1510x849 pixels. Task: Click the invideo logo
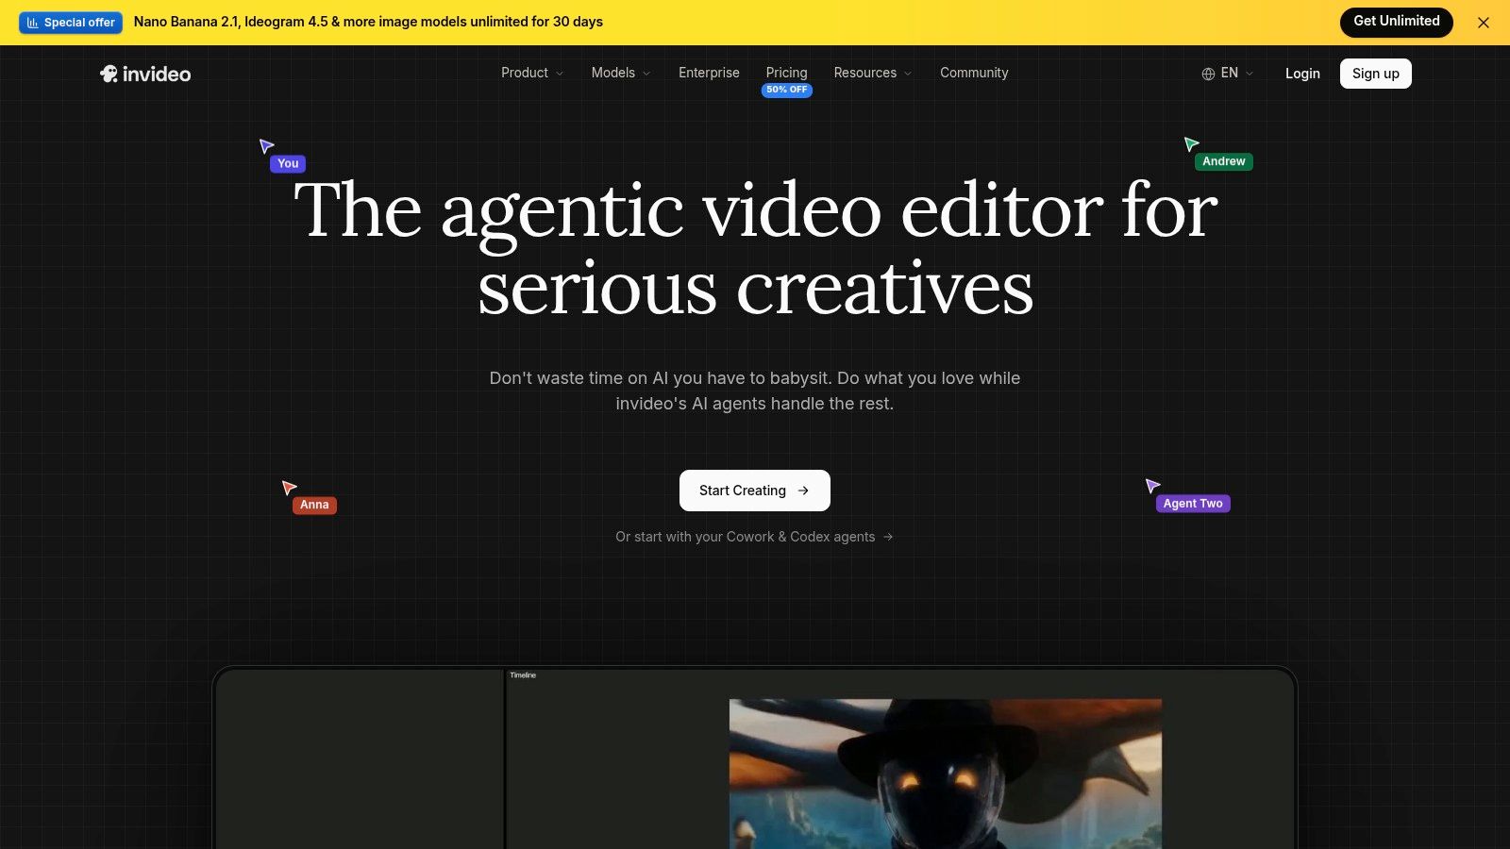[145, 74]
